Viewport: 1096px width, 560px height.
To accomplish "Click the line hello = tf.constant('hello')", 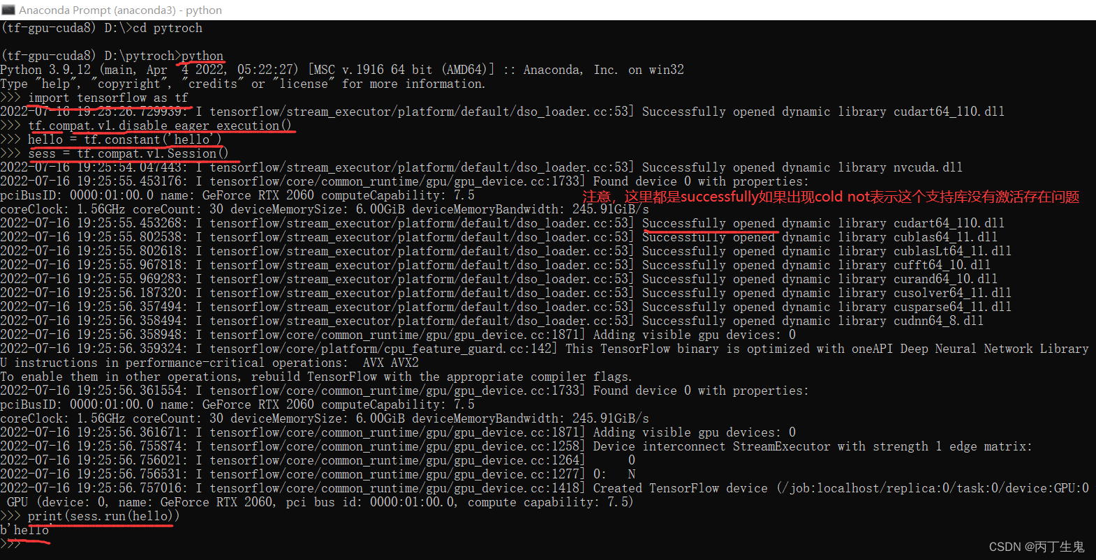I will (x=124, y=139).
